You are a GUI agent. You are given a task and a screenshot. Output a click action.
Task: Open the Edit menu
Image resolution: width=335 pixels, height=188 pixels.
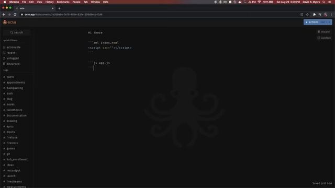31,2
